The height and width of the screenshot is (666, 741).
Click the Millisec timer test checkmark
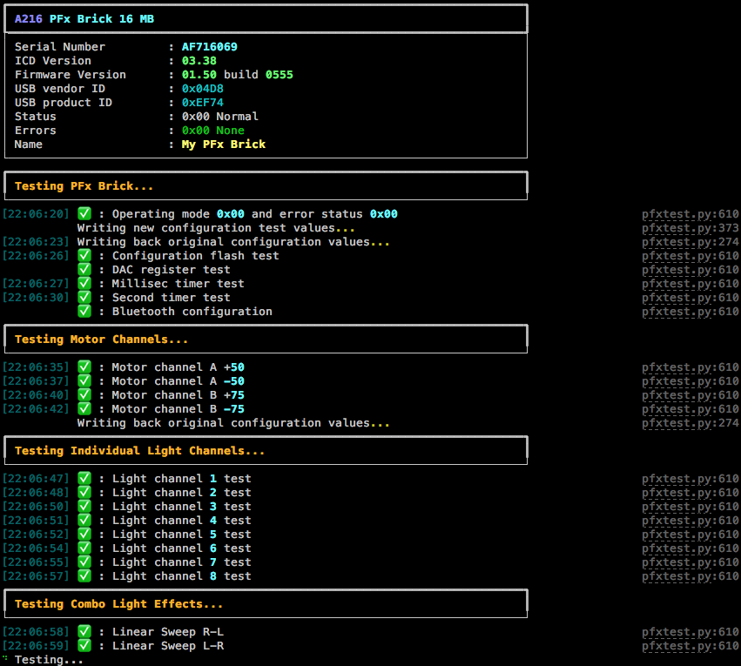pyautogui.click(x=84, y=284)
